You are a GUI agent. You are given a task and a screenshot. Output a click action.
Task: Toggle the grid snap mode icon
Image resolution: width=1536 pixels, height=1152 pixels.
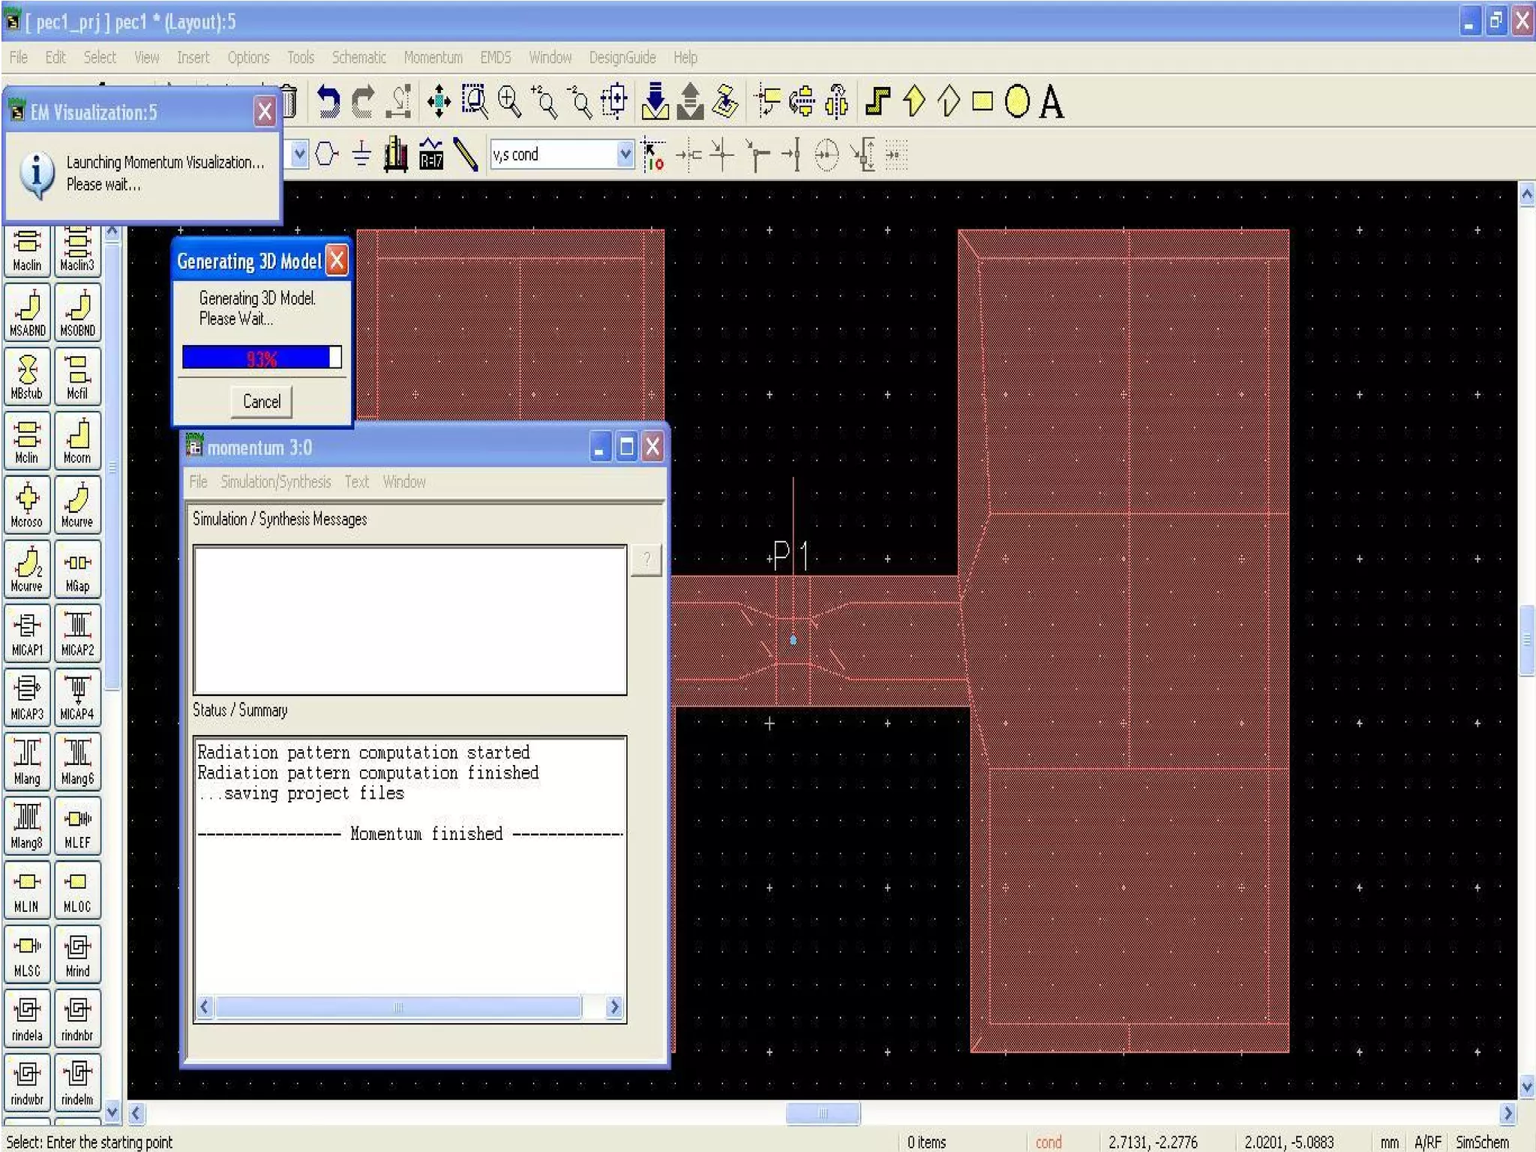click(896, 154)
